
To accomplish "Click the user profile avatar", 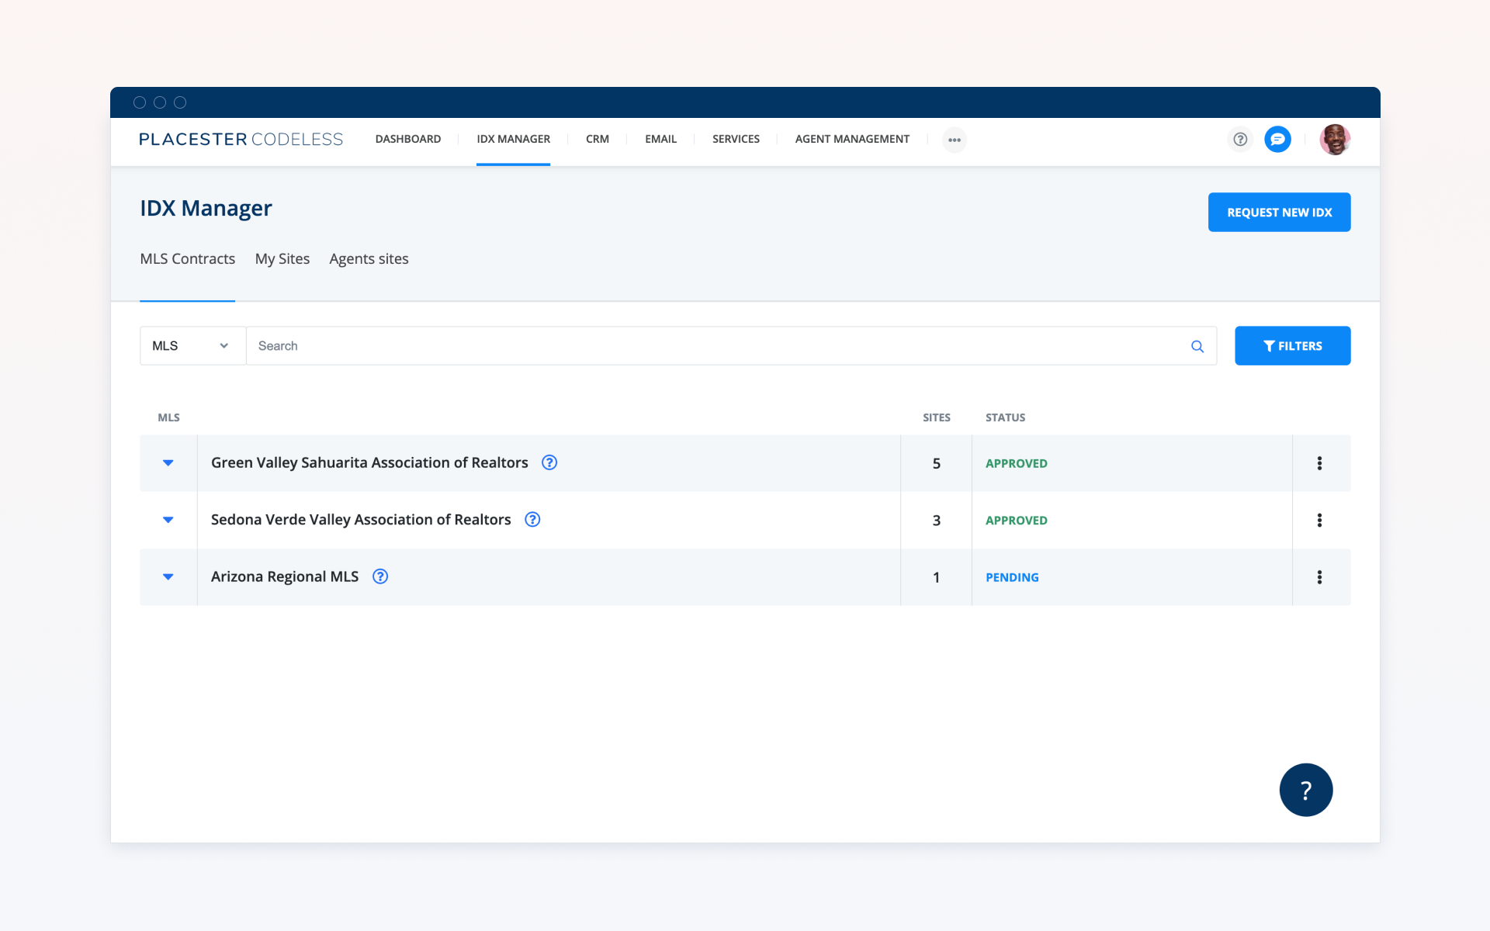I will [1335, 140].
